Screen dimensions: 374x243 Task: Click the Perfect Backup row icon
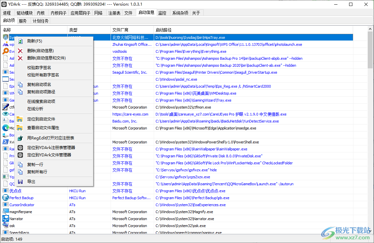[6, 198]
